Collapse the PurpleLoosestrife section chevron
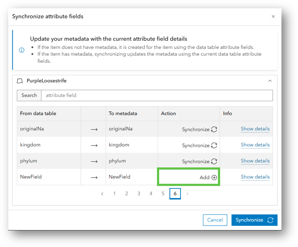The width and height of the screenshot is (298, 247). click(x=270, y=81)
